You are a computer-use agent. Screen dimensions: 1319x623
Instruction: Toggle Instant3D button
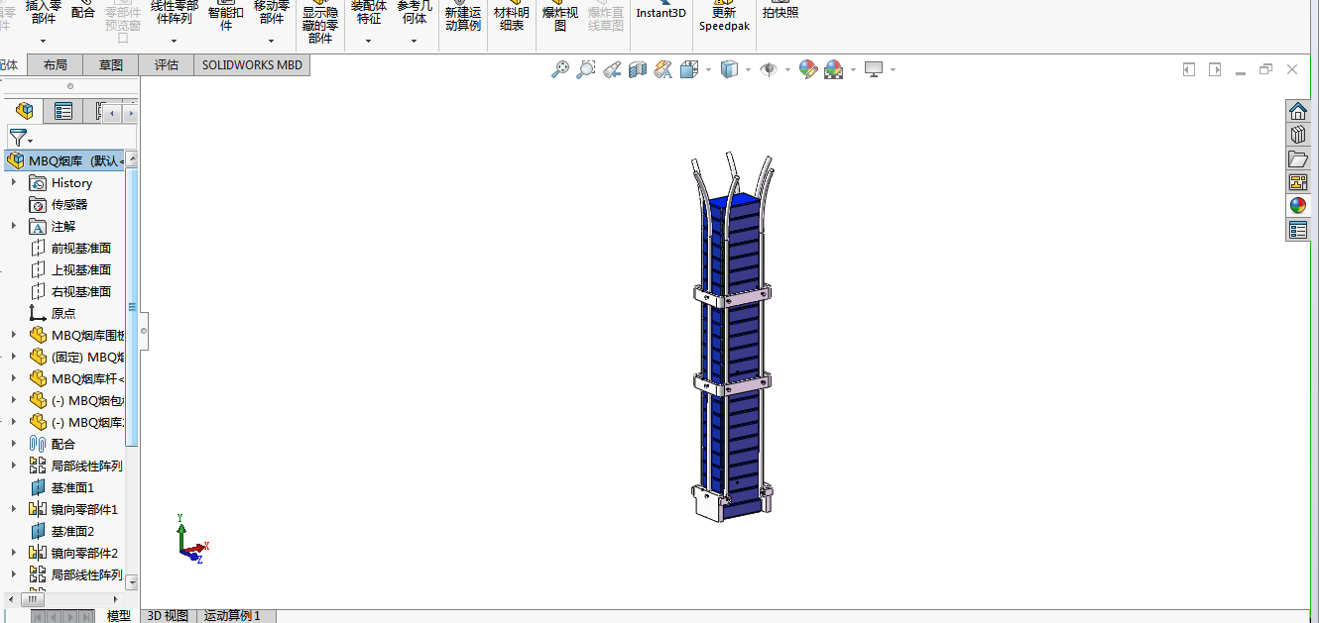pos(661,10)
